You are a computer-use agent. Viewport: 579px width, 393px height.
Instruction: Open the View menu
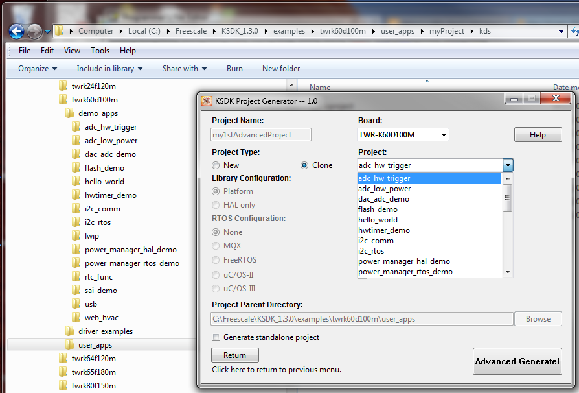(x=72, y=51)
